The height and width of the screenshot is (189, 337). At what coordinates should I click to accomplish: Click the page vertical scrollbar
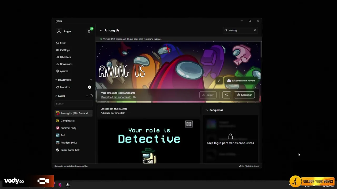(x=261, y=49)
